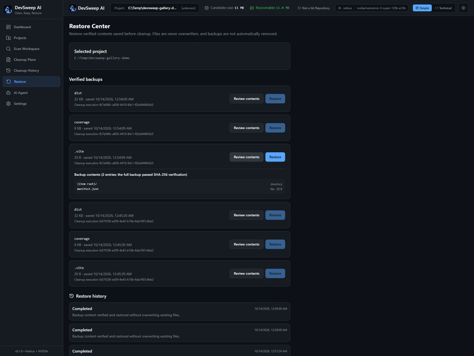Click the DevSweep AI logo in the sidebar
The width and height of the screenshot is (474, 356).
coord(8,10)
